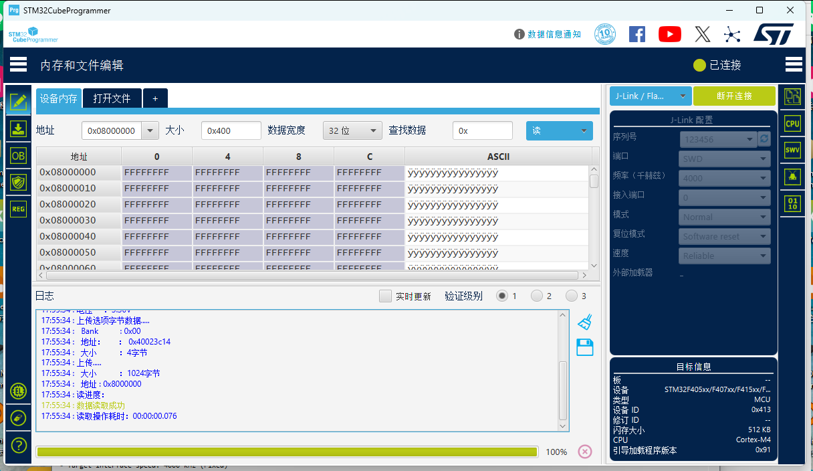This screenshot has width=813, height=471.
Task: Open Option Bytes OB panel
Action: coord(19,156)
